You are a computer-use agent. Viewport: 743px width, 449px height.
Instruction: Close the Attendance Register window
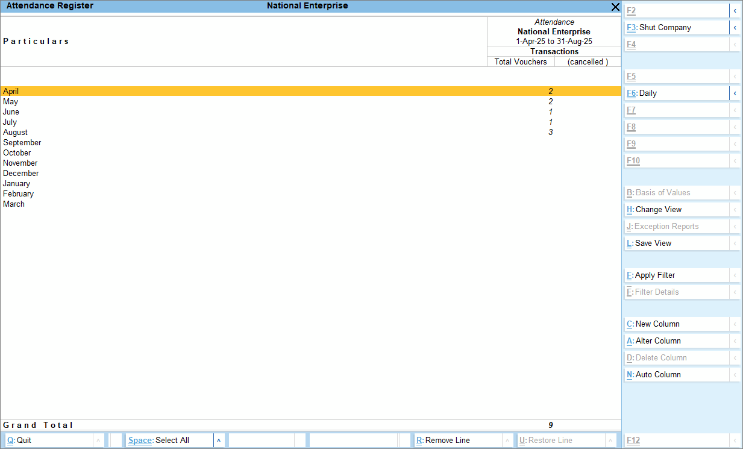[615, 7]
